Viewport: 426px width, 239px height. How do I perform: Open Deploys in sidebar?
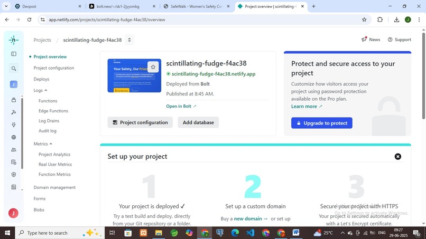tap(41, 79)
